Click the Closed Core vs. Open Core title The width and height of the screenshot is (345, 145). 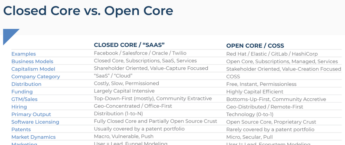tap(88, 11)
